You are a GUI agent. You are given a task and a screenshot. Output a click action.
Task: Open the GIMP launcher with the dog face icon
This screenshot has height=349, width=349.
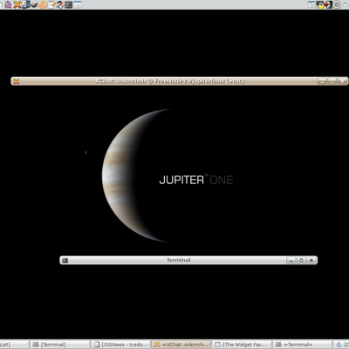click(34, 4)
